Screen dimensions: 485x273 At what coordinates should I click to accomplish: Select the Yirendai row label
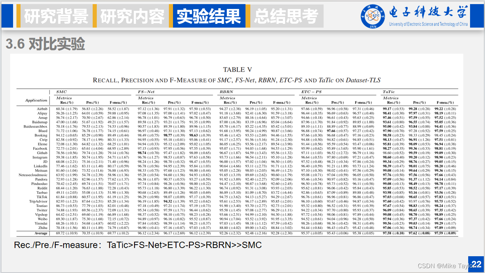click(41, 223)
